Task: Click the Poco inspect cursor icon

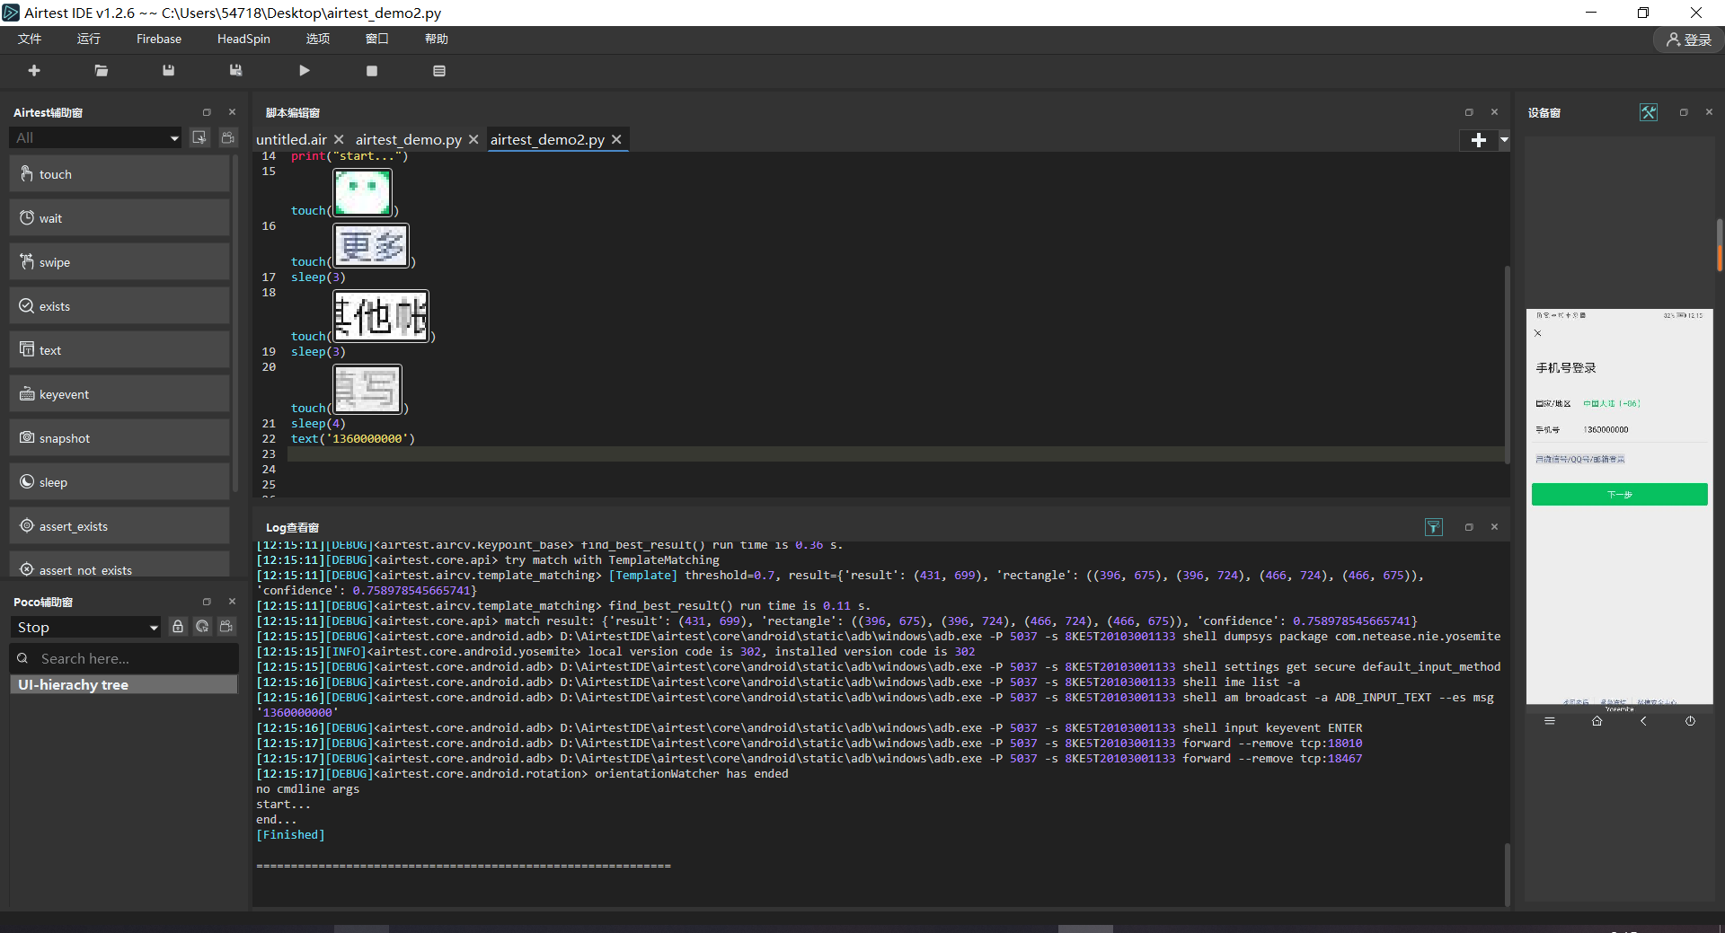Action: point(202,627)
